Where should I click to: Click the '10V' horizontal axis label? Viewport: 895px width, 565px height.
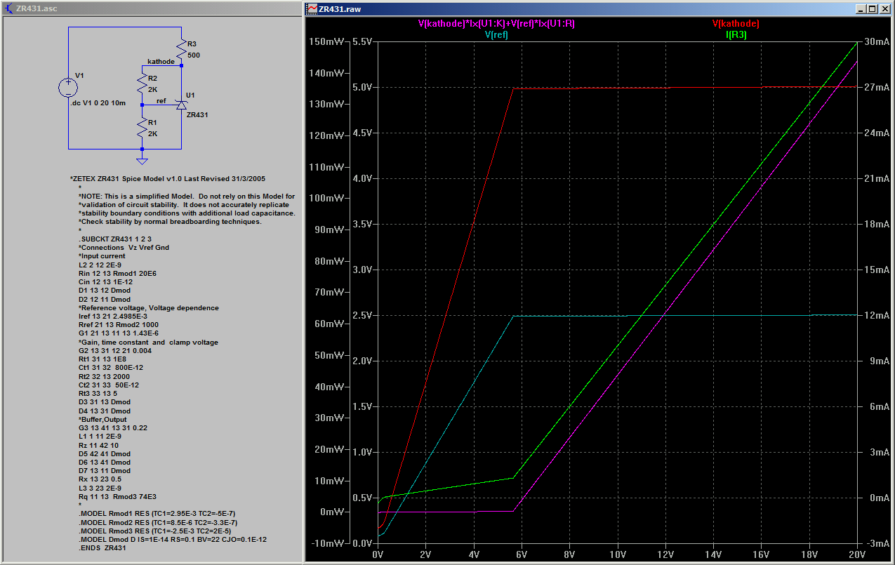(618, 554)
